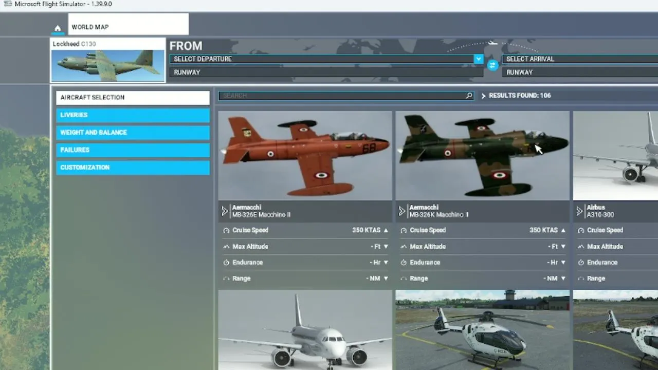This screenshot has height=370, width=658.
Task: Click the chevron icon beside Airbus A310-300
Action: [579, 211]
